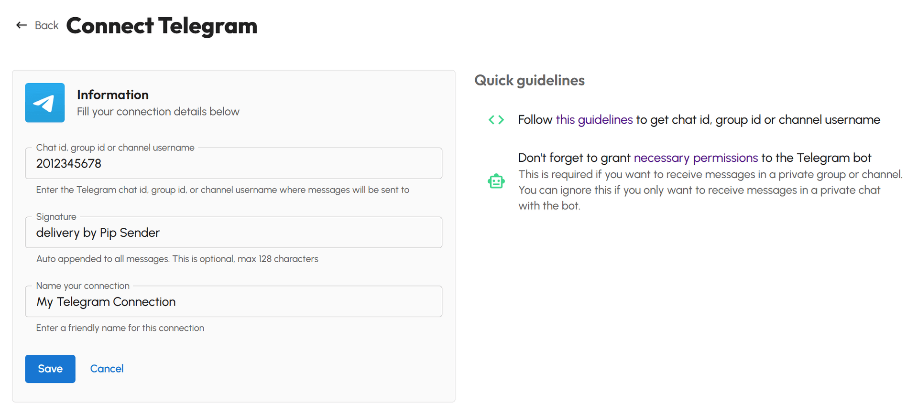Open the "this guidelines" link
This screenshot has height=414, width=918.
[x=594, y=120]
